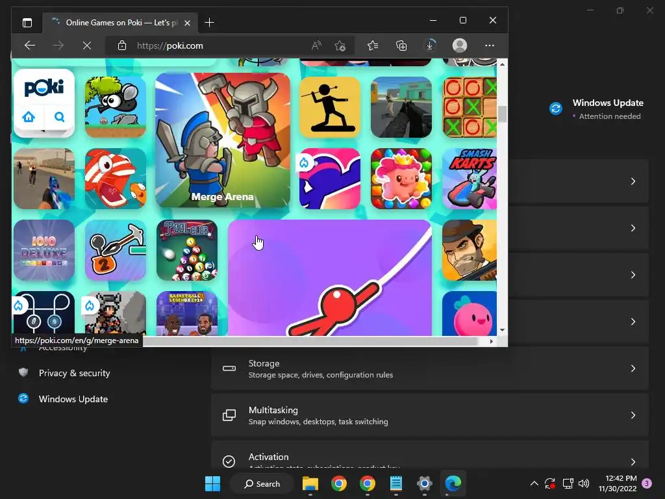Open File Explorer from the taskbar
The width and height of the screenshot is (665, 499).
coord(310,483)
